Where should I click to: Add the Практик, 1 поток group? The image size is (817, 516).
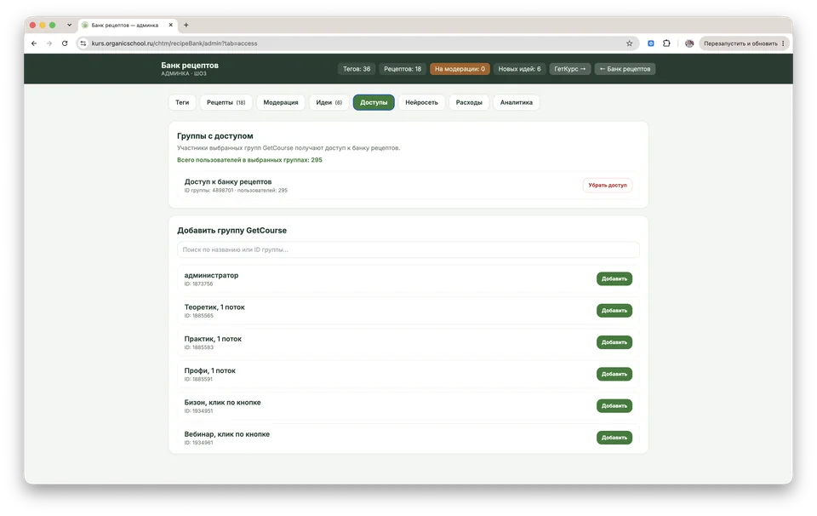coord(614,342)
